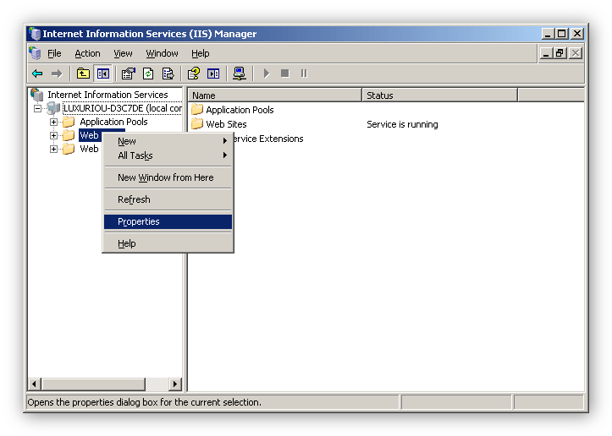The height and width of the screenshot is (436, 612).
Task: Click the MMC icon beside File menu
Action: [x=35, y=53]
